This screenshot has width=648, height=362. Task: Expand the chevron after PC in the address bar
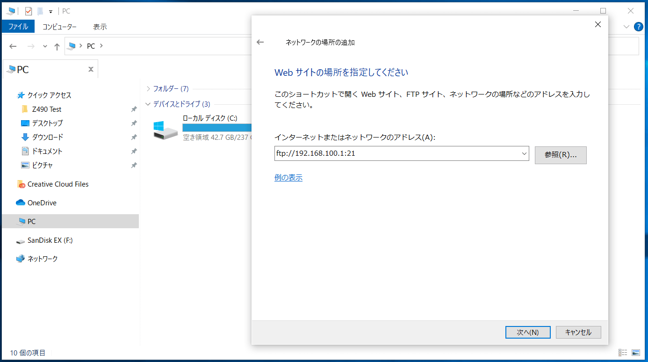(101, 46)
